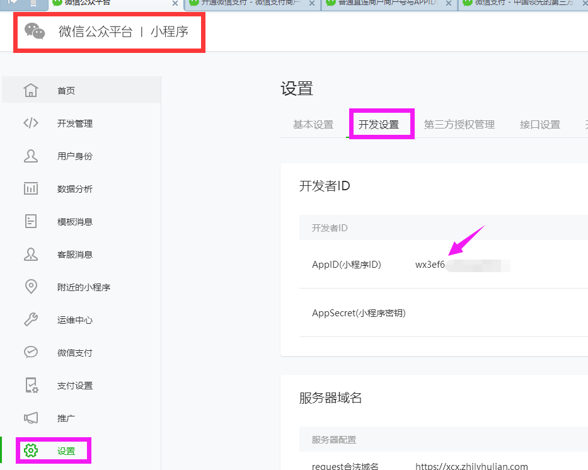Open 附近的小程序 location pin icon

31,287
